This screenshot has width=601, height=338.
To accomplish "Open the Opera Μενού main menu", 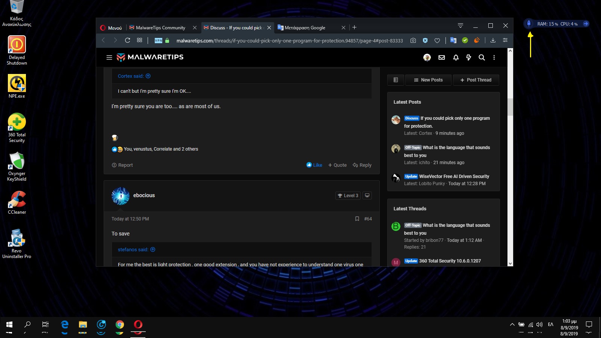I will pos(111,28).
